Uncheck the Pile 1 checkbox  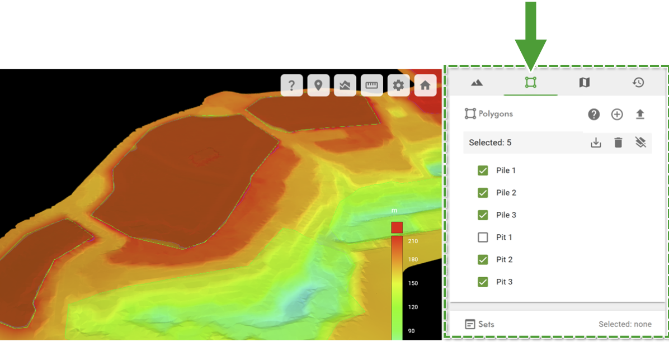pyautogui.click(x=483, y=170)
